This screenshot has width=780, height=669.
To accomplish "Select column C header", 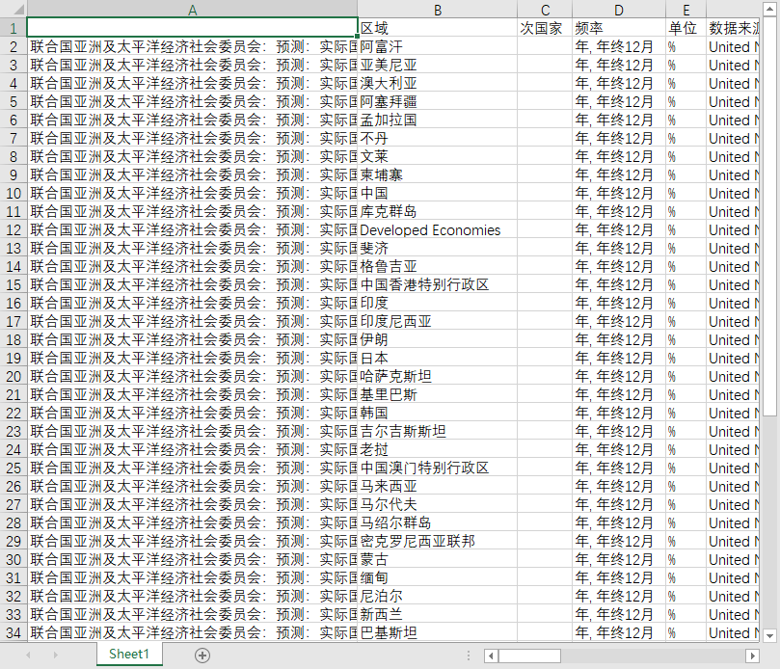I will [545, 10].
